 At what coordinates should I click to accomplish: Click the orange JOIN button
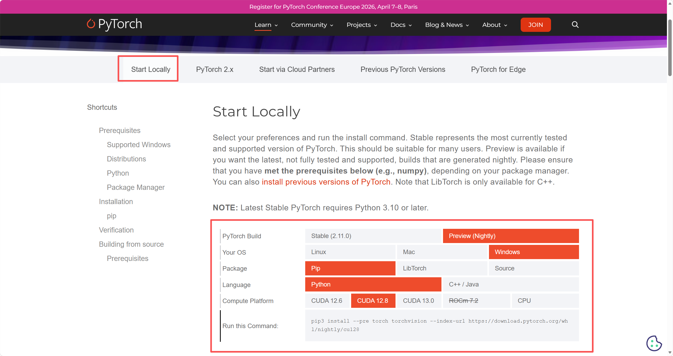(535, 25)
